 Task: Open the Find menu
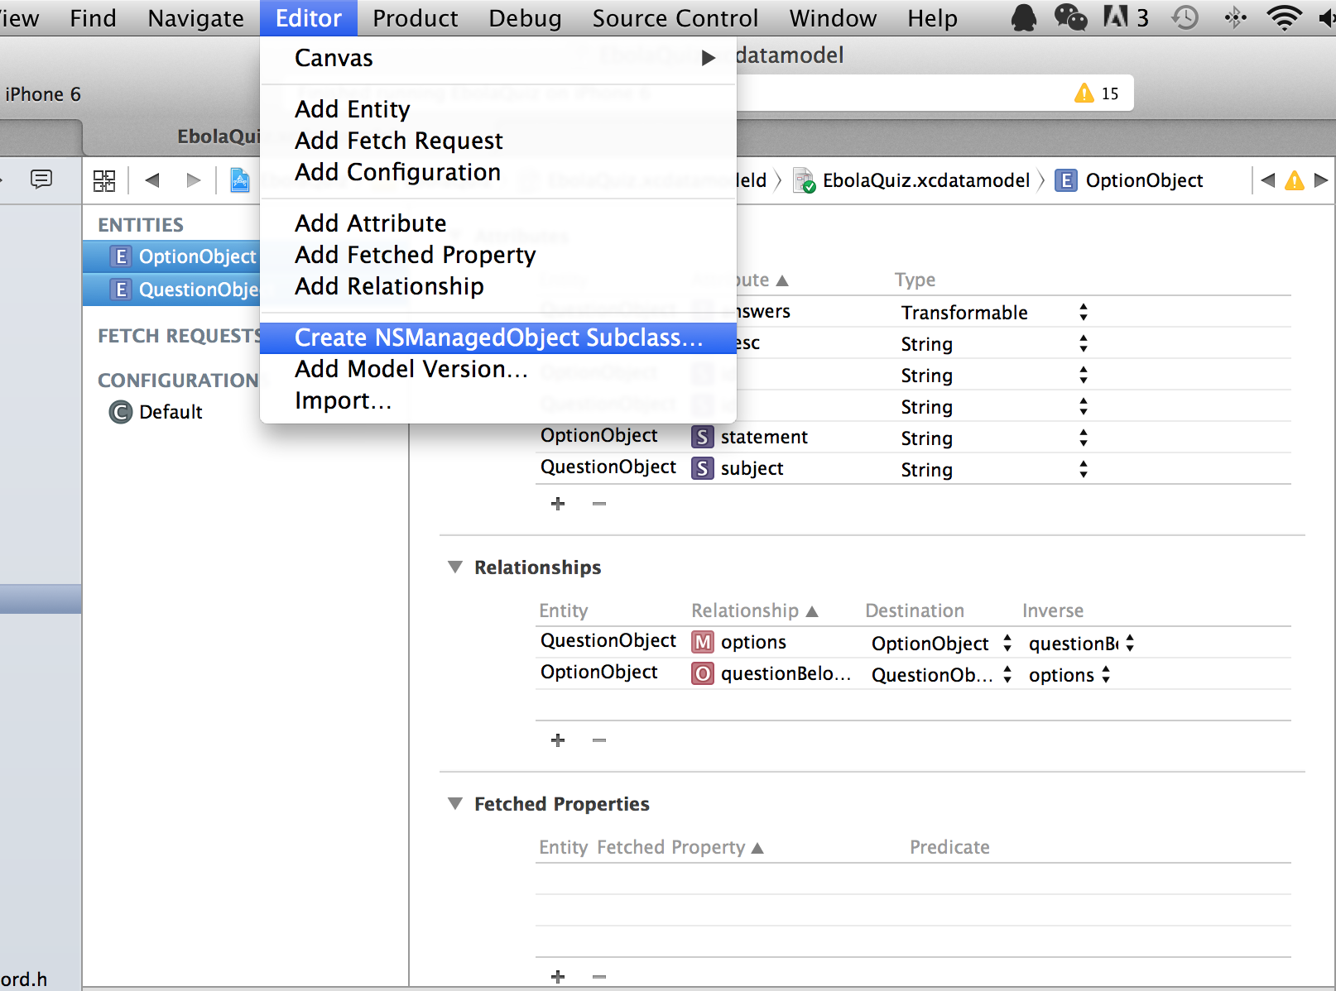pos(93,18)
